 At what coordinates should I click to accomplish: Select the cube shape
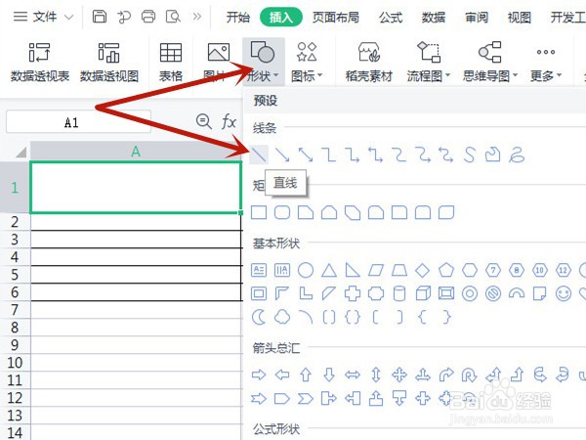(x=423, y=293)
